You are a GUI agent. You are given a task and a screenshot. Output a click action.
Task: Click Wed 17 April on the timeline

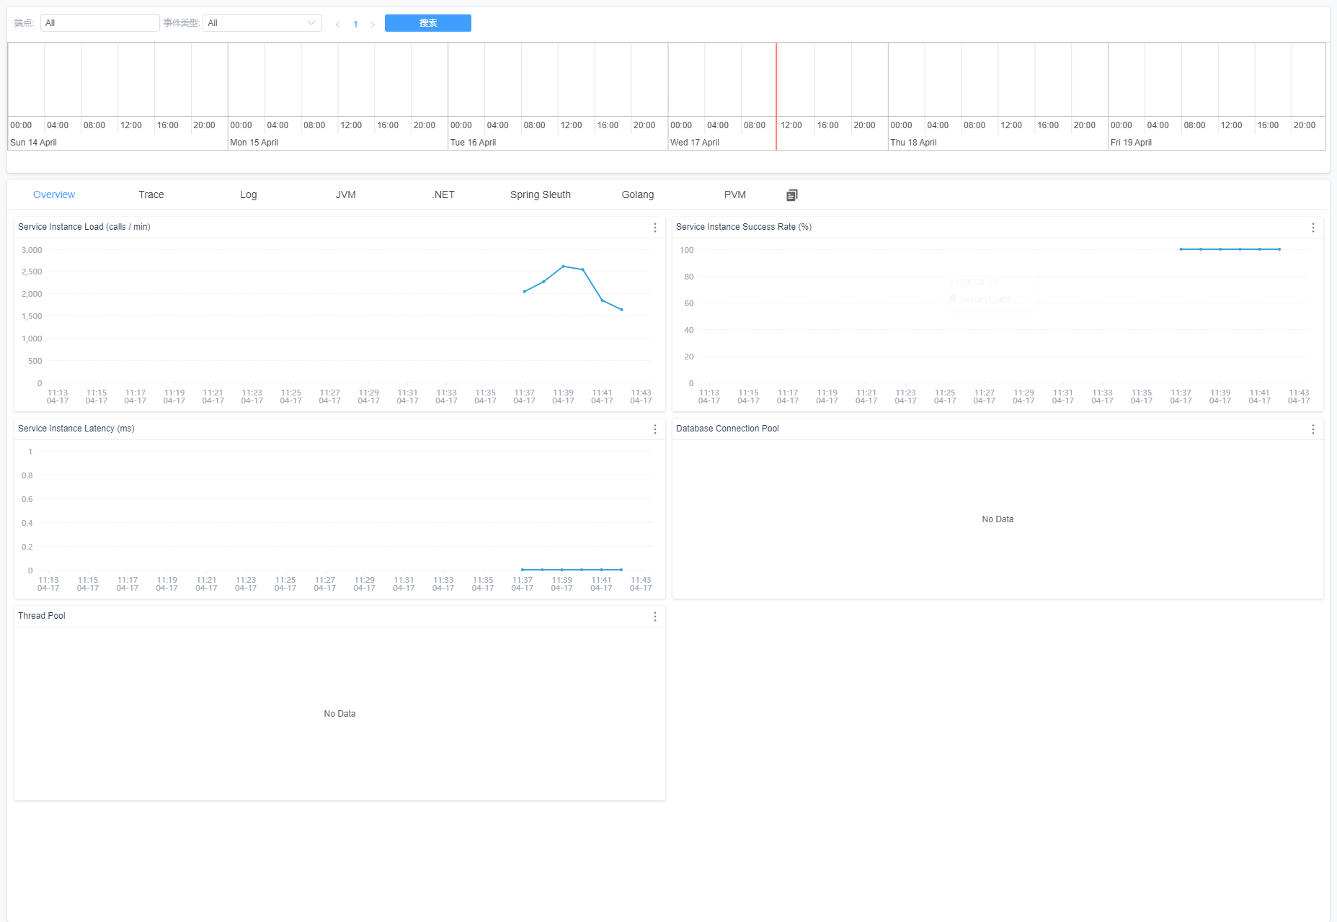click(x=695, y=143)
